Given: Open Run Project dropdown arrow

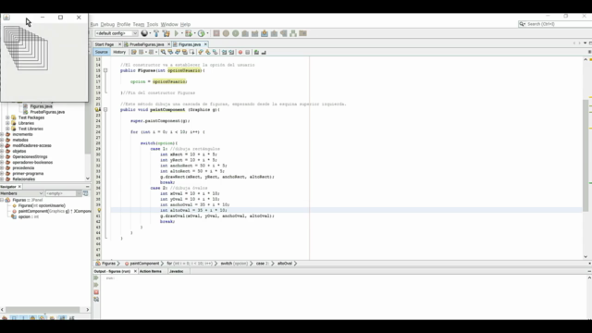Looking at the screenshot, I should tap(182, 33).
